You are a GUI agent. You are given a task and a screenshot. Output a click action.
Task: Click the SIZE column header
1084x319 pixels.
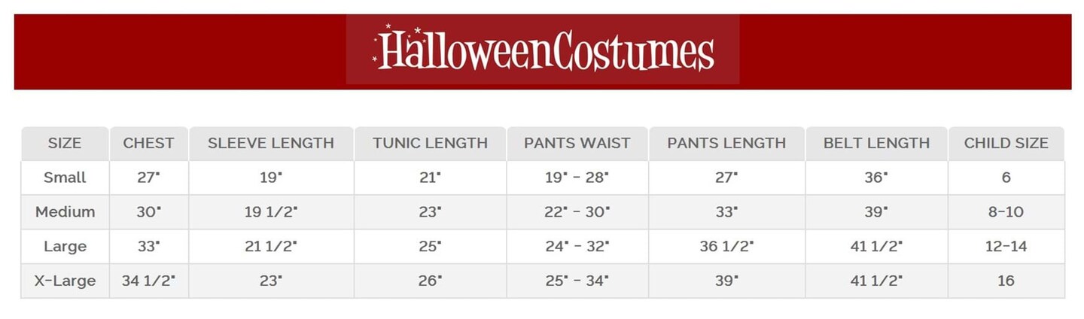65,143
